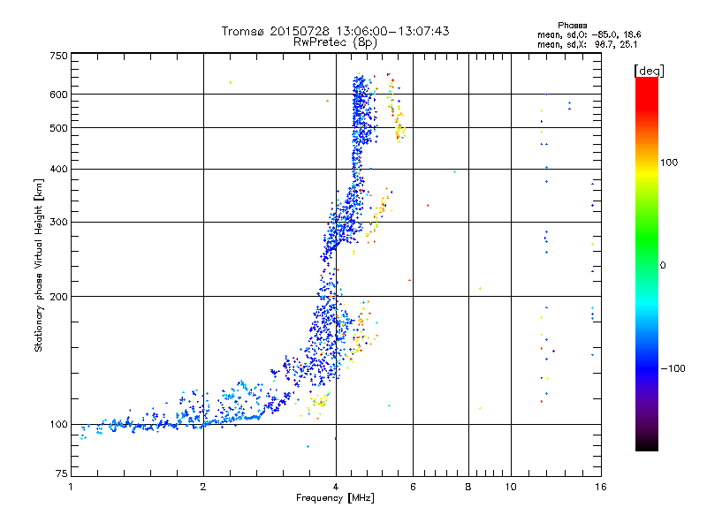707x530 pixels.
Task: Click the 'mean, sd,X: 98.7, 25.1' line
Action: (x=587, y=44)
